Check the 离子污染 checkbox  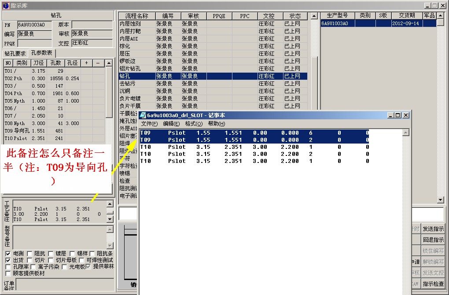click(x=33, y=267)
